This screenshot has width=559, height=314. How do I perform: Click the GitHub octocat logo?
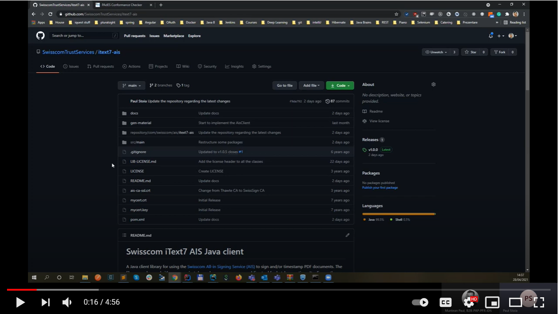click(40, 35)
